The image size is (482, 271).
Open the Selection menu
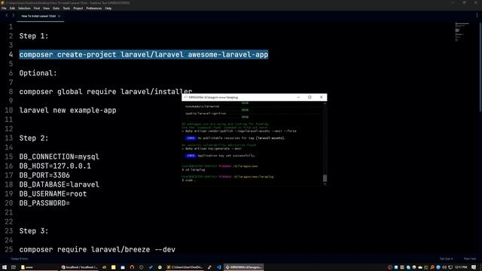click(x=24, y=8)
